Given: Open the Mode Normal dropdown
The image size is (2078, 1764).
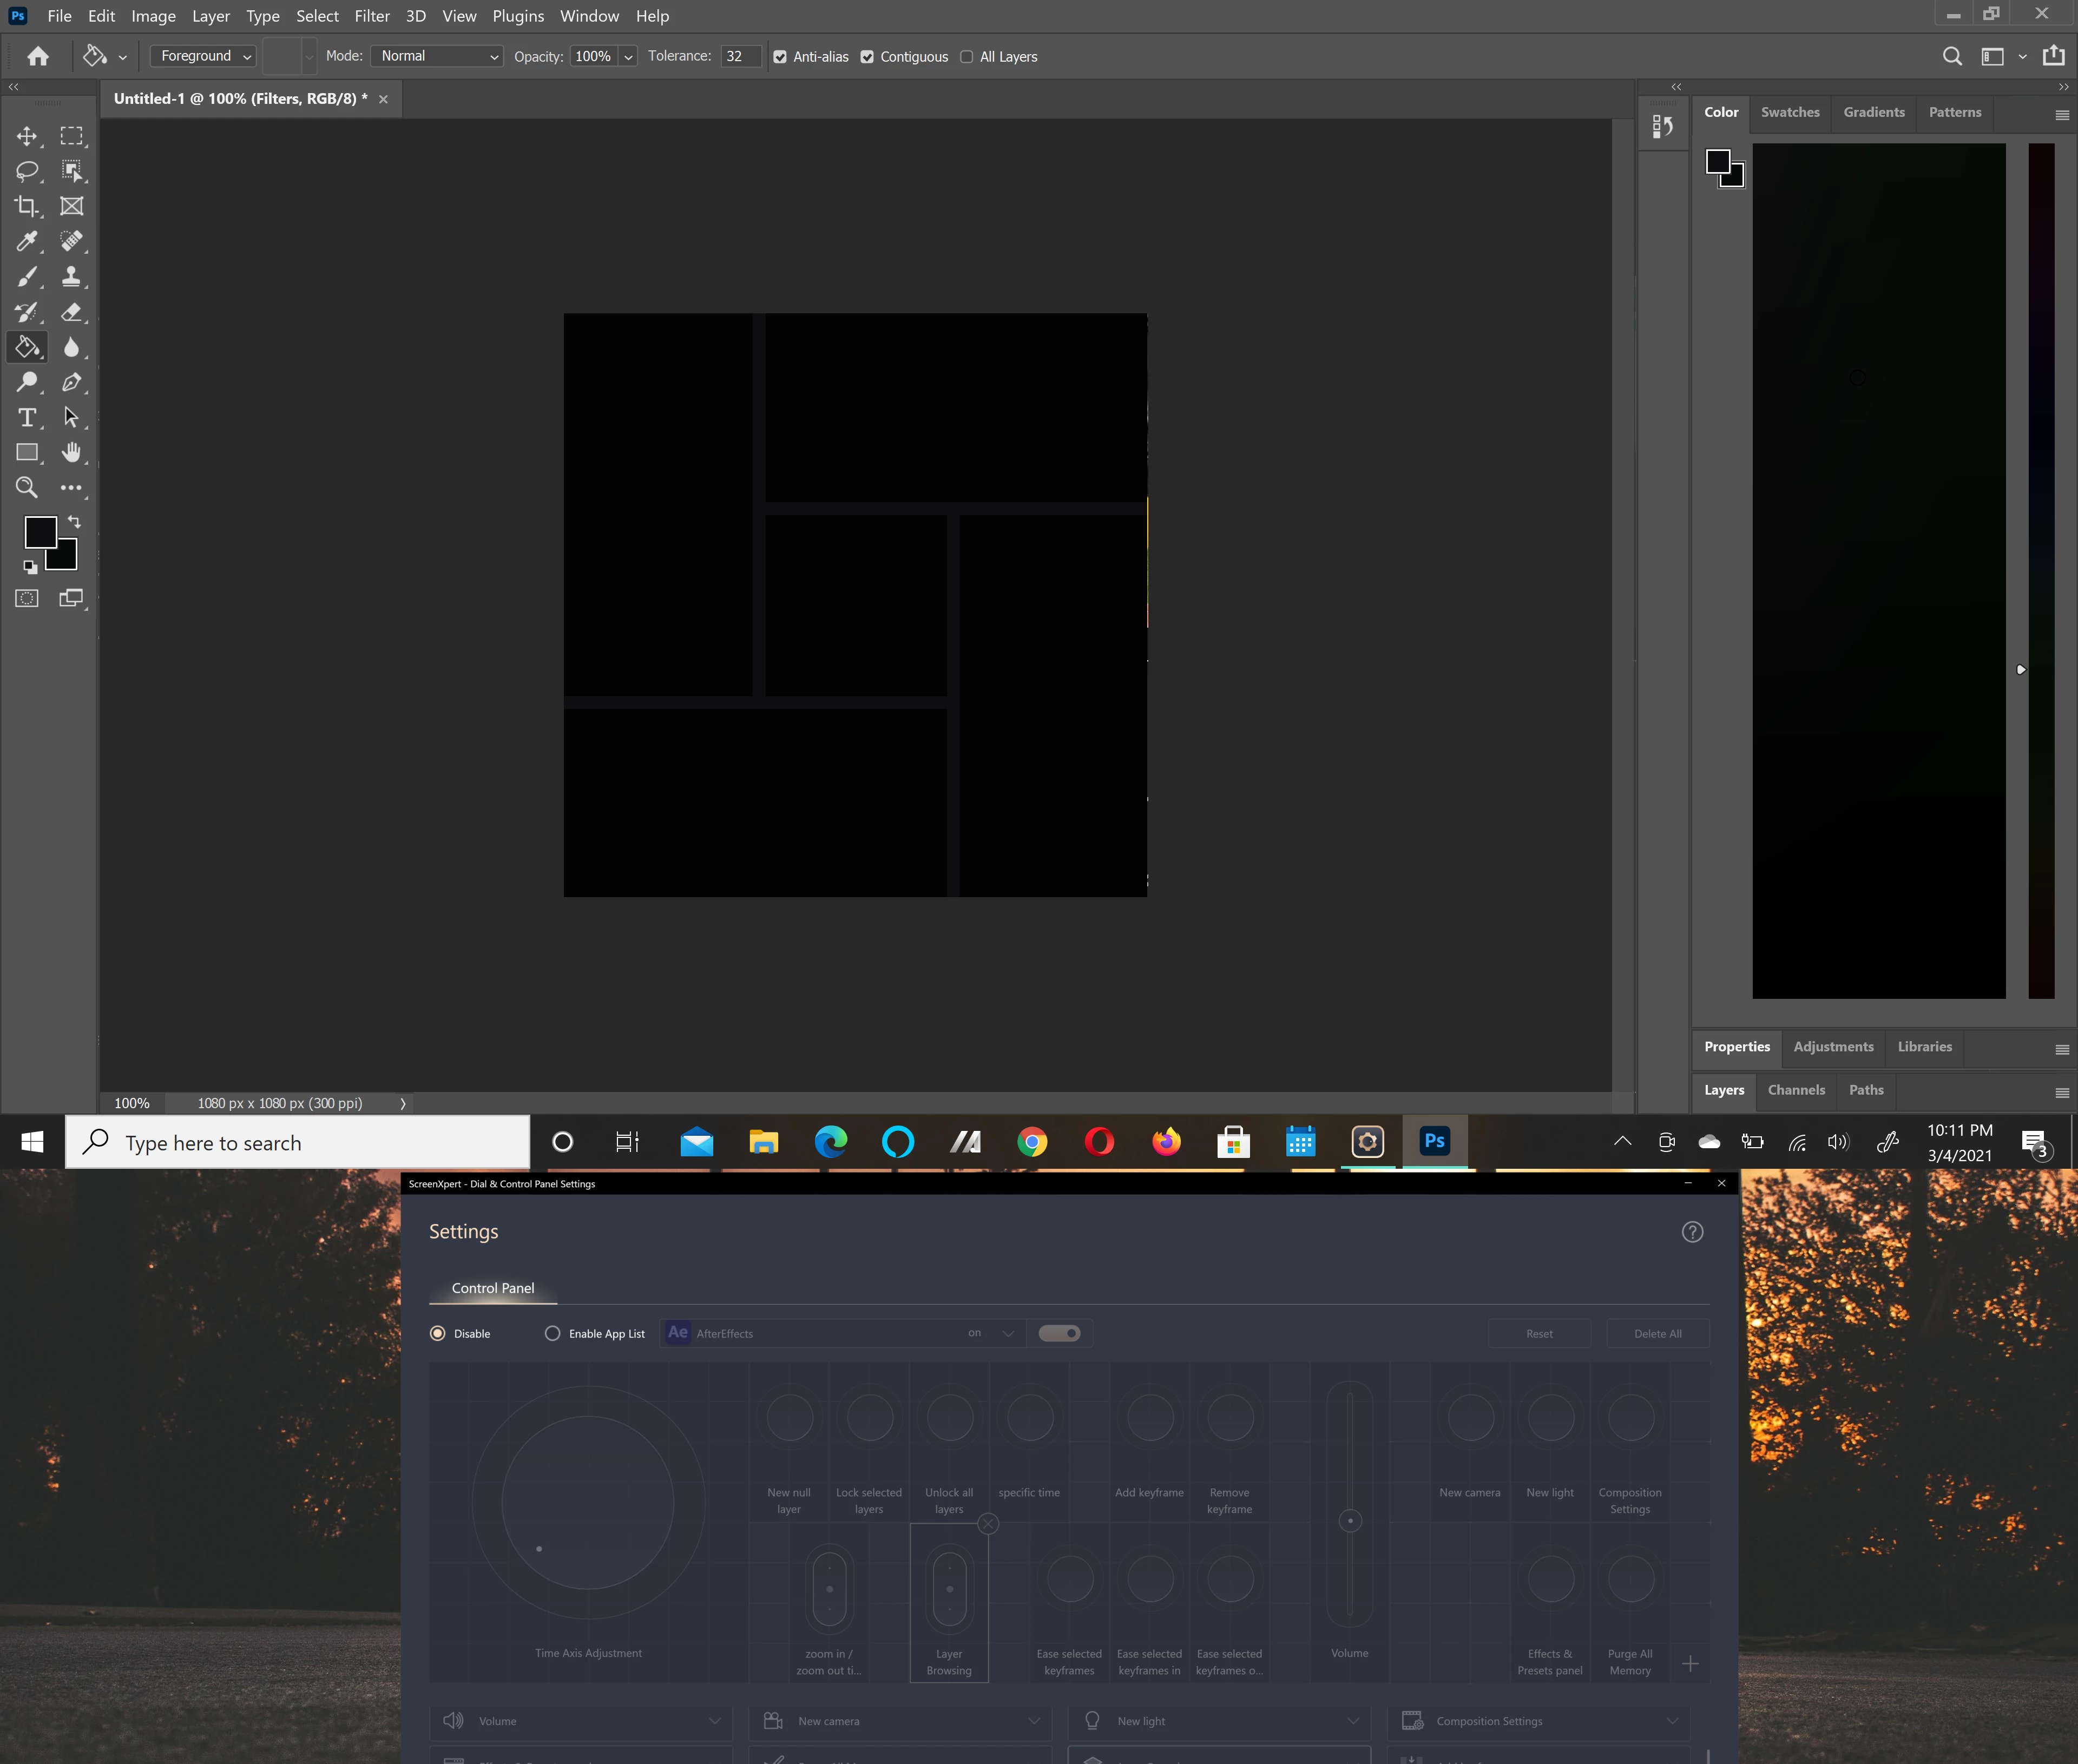Looking at the screenshot, I should 437,56.
